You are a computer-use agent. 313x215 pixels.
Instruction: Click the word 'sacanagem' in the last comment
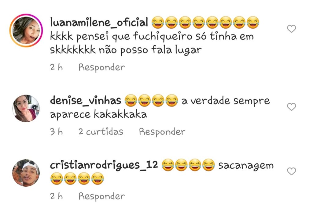246,165
